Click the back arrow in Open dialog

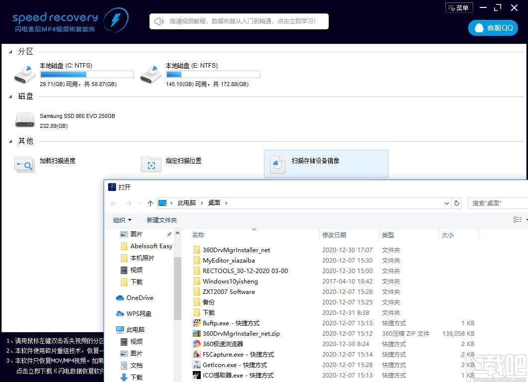pos(114,203)
